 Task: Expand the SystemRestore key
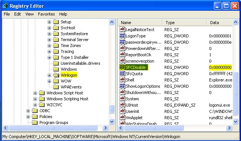pos(49,34)
